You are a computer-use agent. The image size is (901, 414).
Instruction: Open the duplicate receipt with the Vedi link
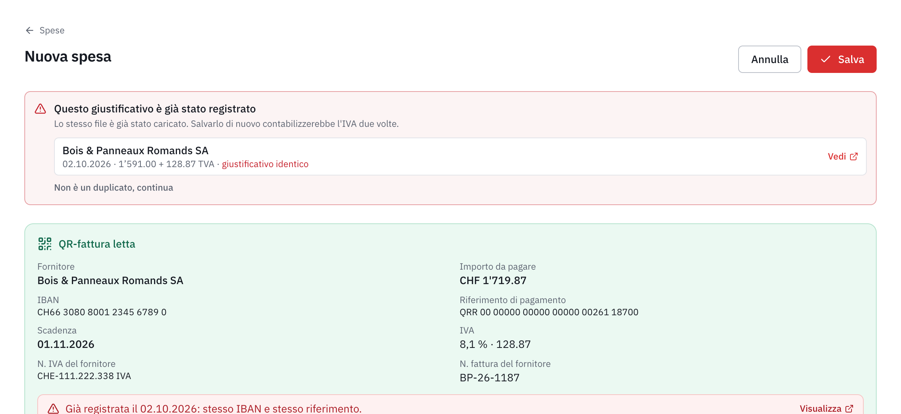coord(842,156)
